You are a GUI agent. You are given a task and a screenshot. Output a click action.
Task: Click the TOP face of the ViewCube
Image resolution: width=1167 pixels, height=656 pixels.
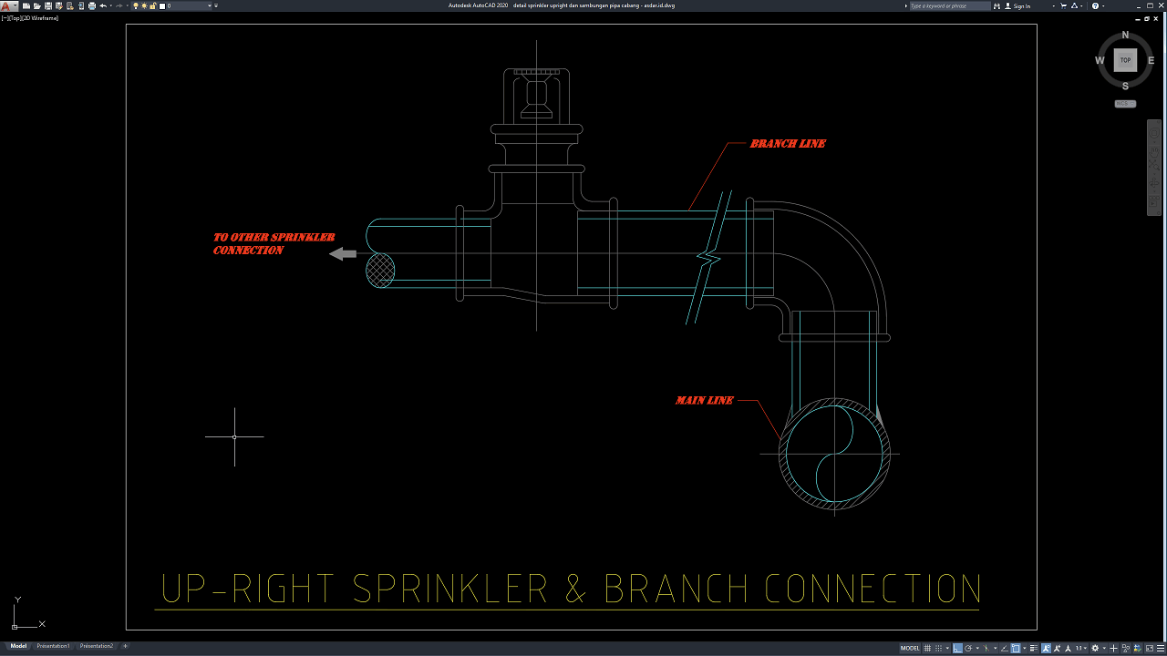pyautogui.click(x=1125, y=60)
